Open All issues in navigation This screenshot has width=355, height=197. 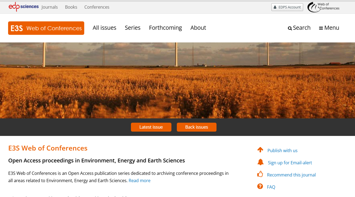click(x=104, y=28)
